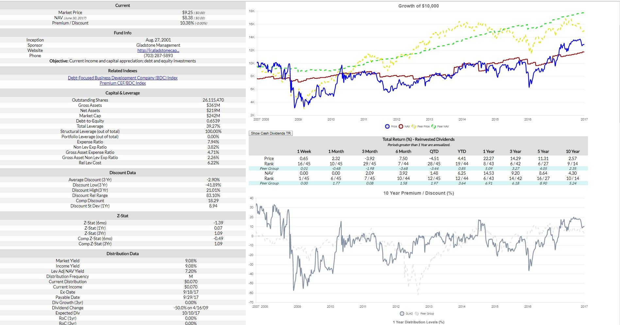The image size is (620, 325).
Task: Click the GLAD legend circle icon
Action: [x=402, y=313]
